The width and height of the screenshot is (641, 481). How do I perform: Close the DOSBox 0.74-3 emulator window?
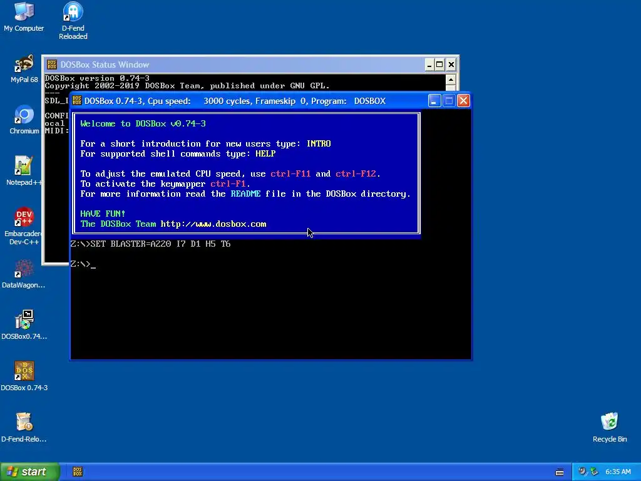(463, 101)
